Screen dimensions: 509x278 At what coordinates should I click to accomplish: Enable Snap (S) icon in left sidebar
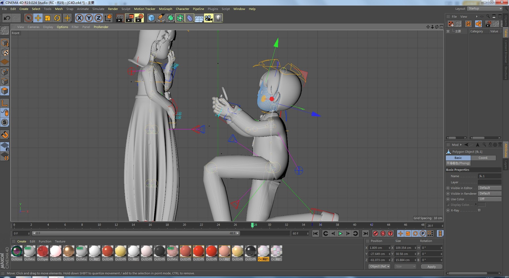(x=5, y=122)
